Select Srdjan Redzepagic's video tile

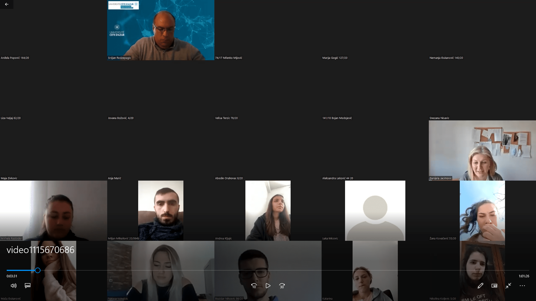(x=161, y=30)
